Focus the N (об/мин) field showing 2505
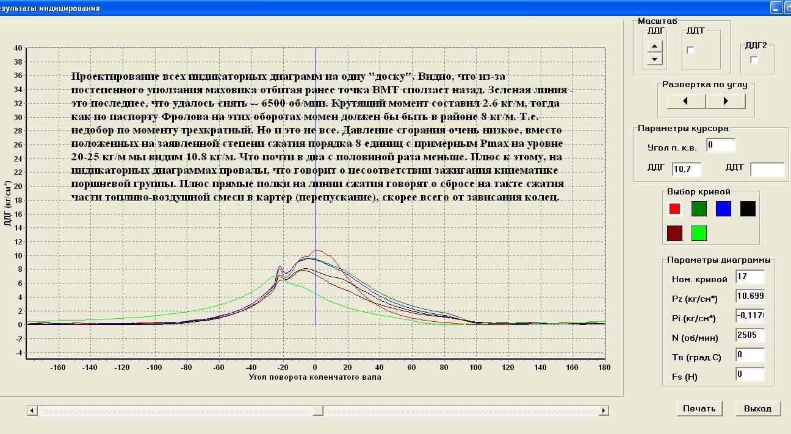The width and height of the screenshot is (791, 434). (750, 335)
